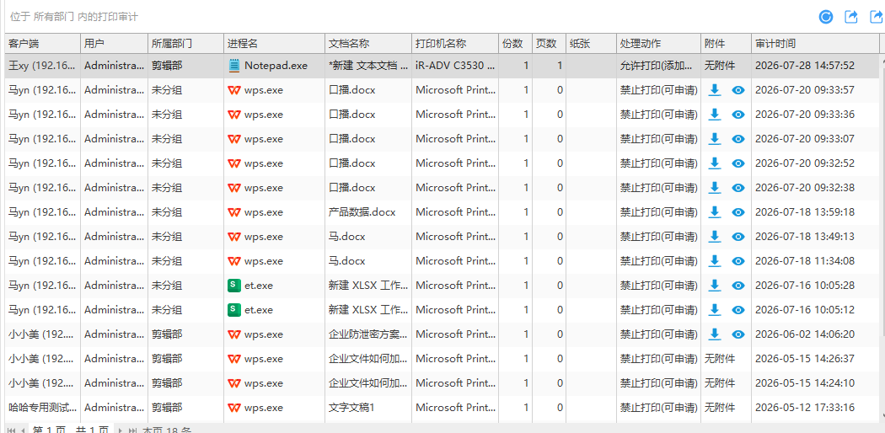This screenshot has width=885, height=433.
Task: Select the 企业防泄密方案 document cell
Action: point(368,334)
